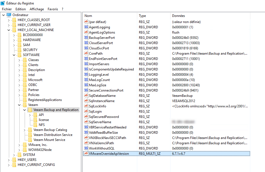The height and width of the screenshot is (172, 265).
Task: Click the HKEY_CLASSES_ROOT folder icon
Action: click(14, 20)
